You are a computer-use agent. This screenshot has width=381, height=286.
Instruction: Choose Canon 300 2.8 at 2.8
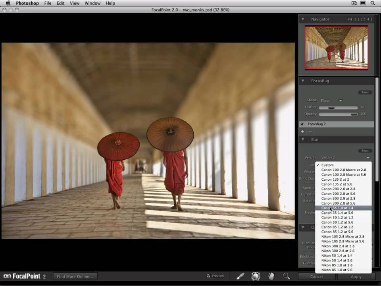[343, 199]
